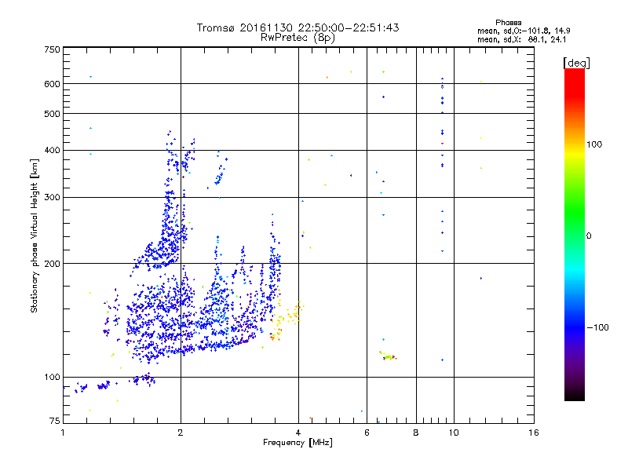Click the x-axis tick label '16'

click(x=534, y=433)
